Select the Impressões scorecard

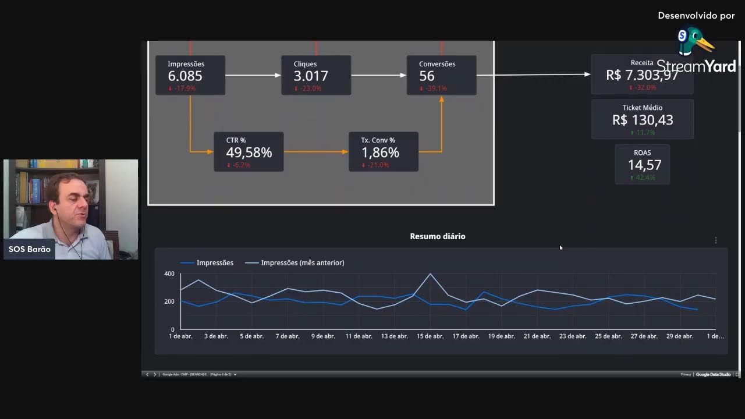pyautogui.click(x=190, y=75)
